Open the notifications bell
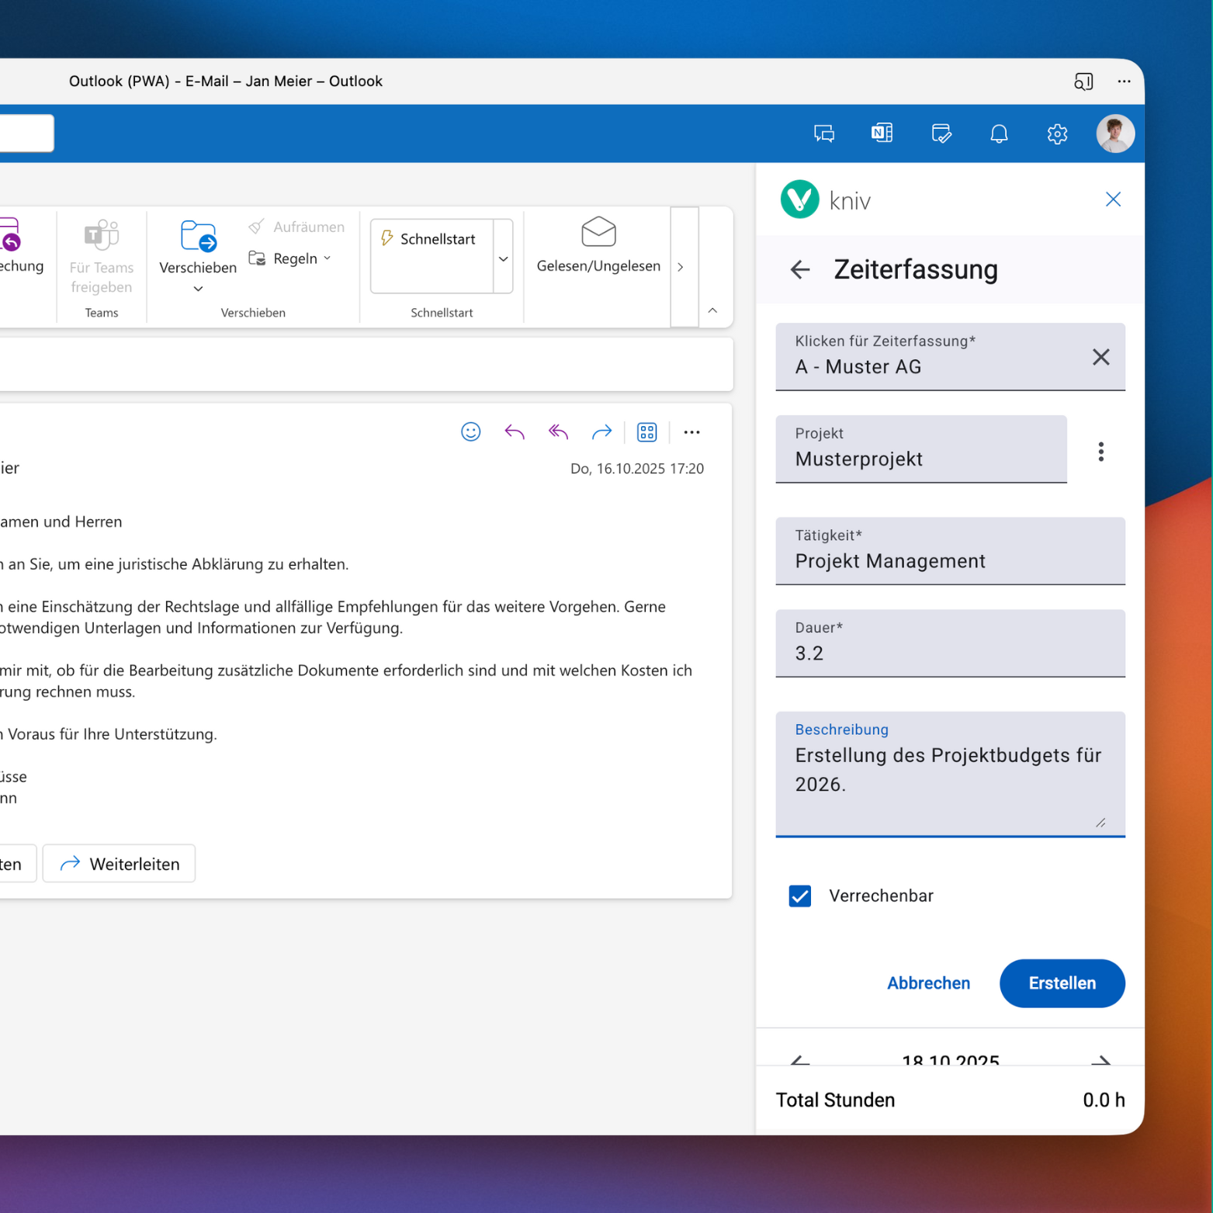This screenshot has height=1213, width=1213. pyautogui.click(x=999, y=133)
